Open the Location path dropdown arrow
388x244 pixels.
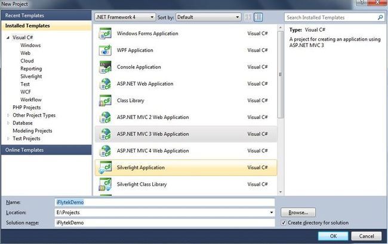pos(272,212)
